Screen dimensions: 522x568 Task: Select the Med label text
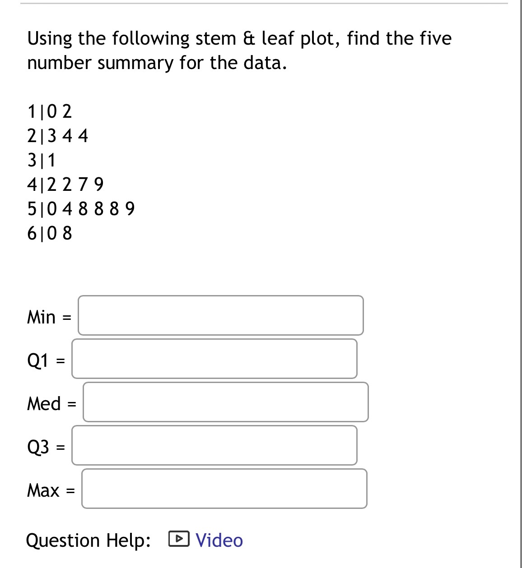point(42,404)
